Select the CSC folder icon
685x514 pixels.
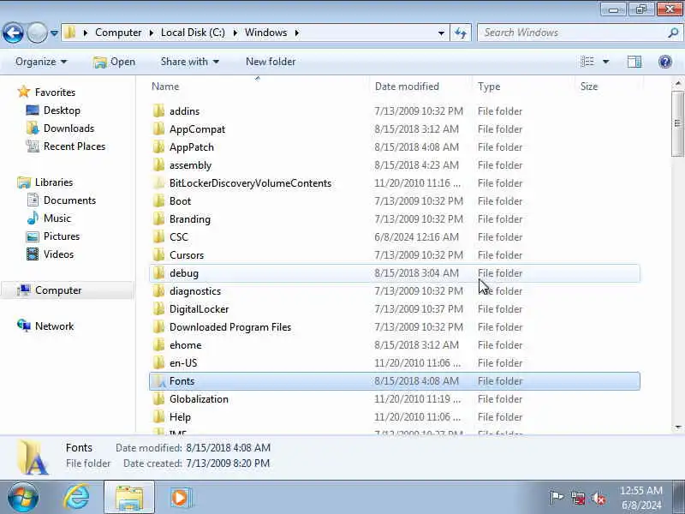pyautogui.click(x=158, y=237)
